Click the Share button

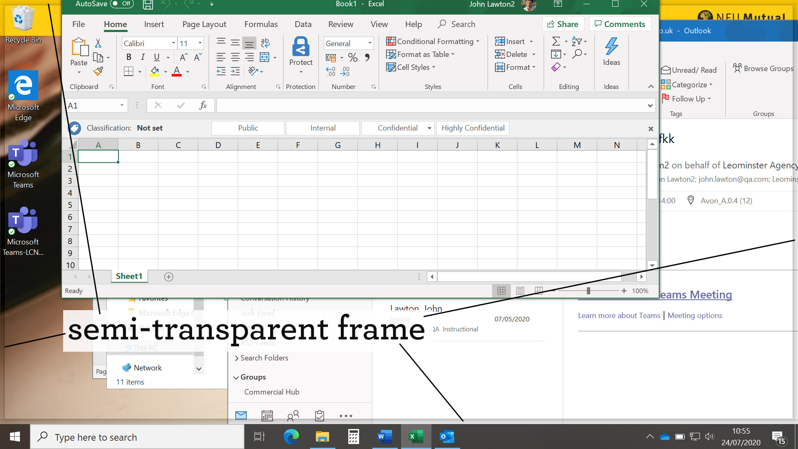pyautogui.click(x=563, y=24)
